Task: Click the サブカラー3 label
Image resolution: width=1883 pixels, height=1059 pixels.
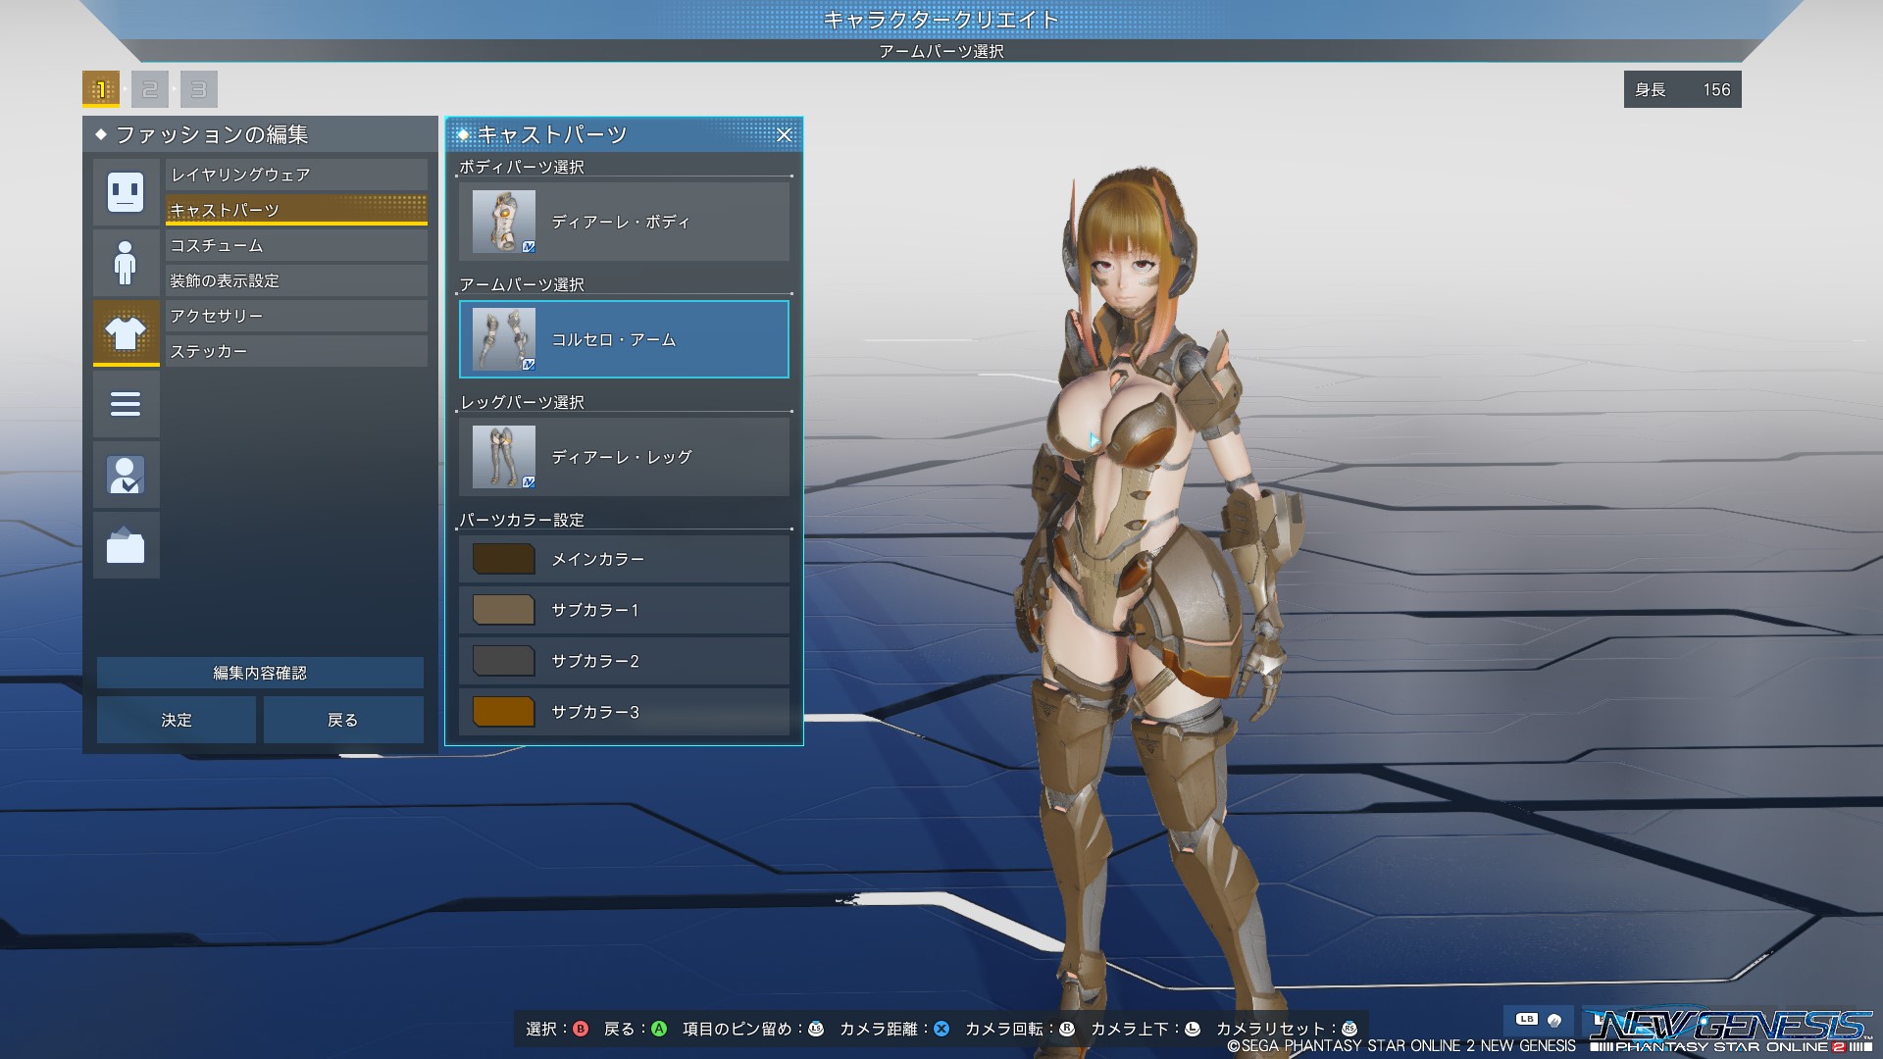Action: point(595,712)
